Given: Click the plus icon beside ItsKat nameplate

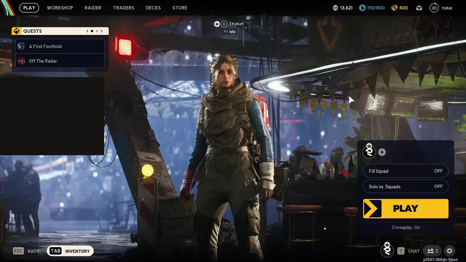Looking at the screenshot, I should click(224, 24).
